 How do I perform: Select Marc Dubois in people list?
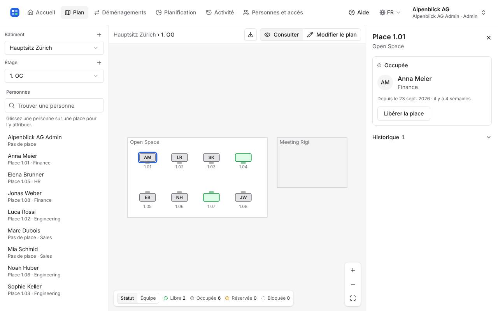point(54,234)
